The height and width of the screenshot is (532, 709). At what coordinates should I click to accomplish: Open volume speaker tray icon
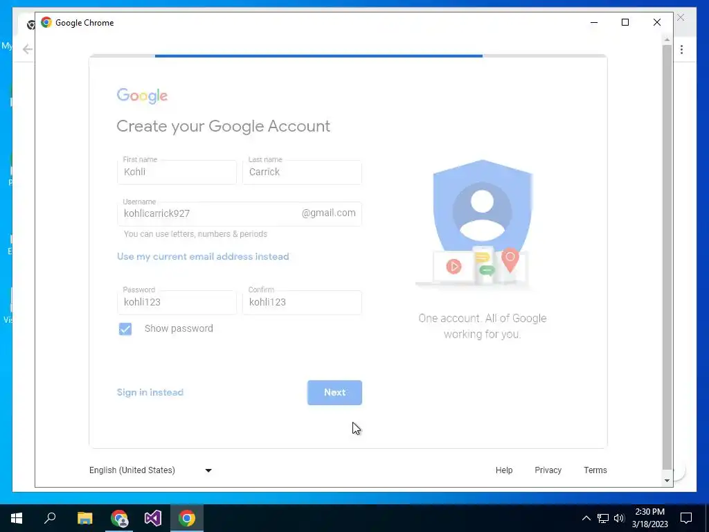pos(619,518)
